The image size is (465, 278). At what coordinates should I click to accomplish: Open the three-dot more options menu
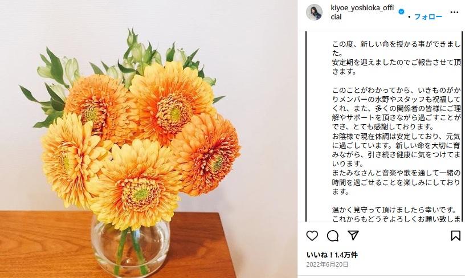click(x=454, y=12)
